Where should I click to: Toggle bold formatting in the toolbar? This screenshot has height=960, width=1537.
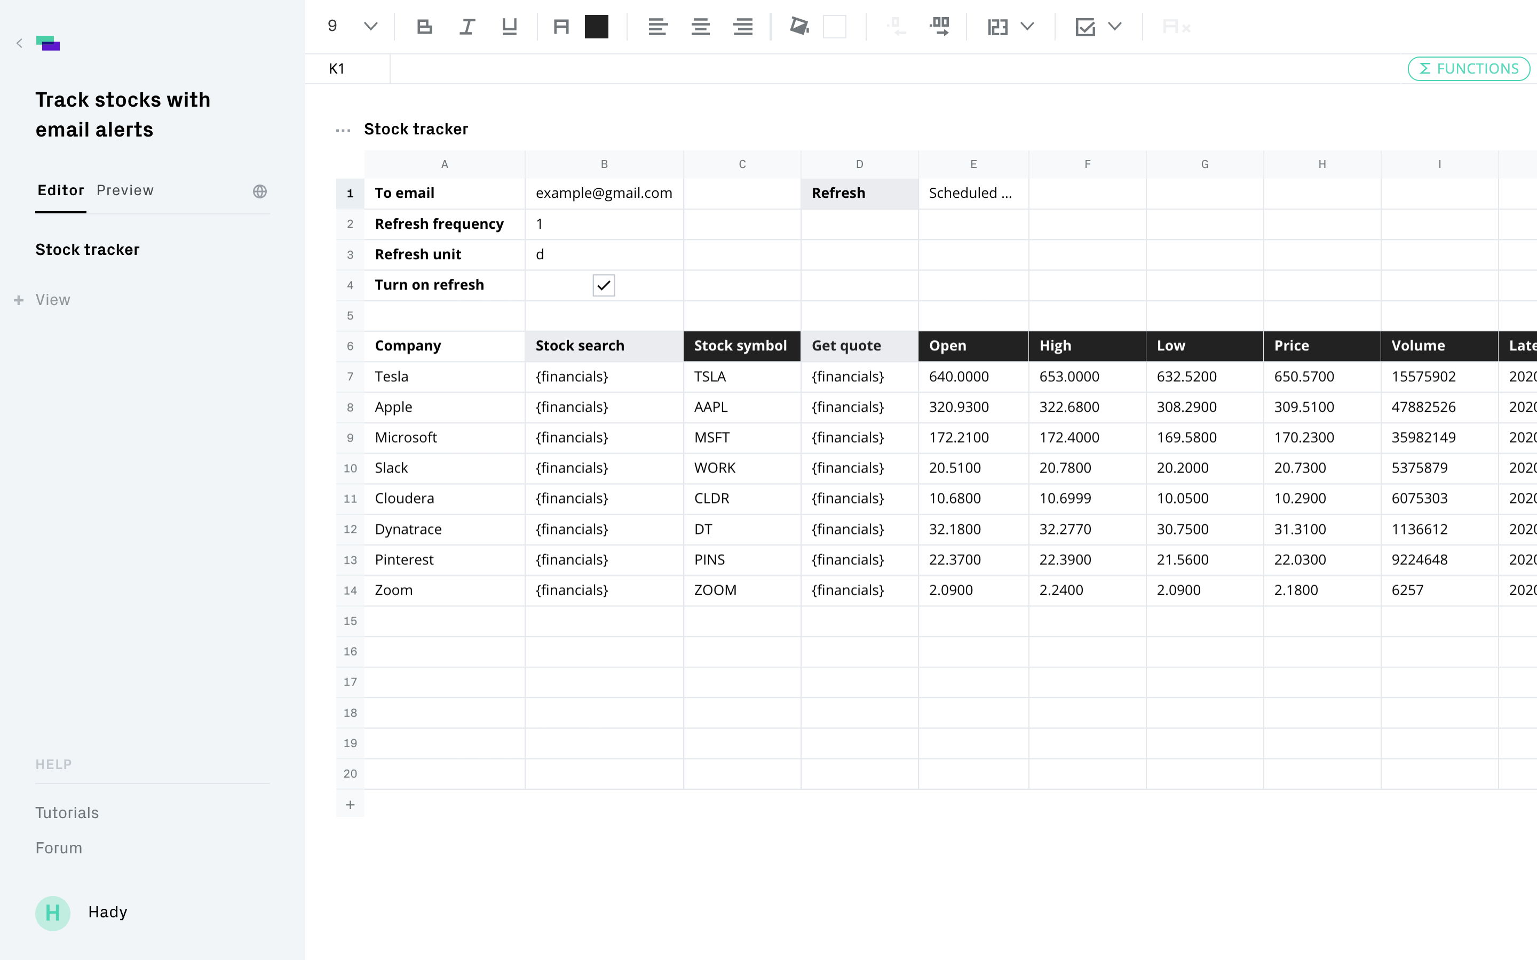424,27
